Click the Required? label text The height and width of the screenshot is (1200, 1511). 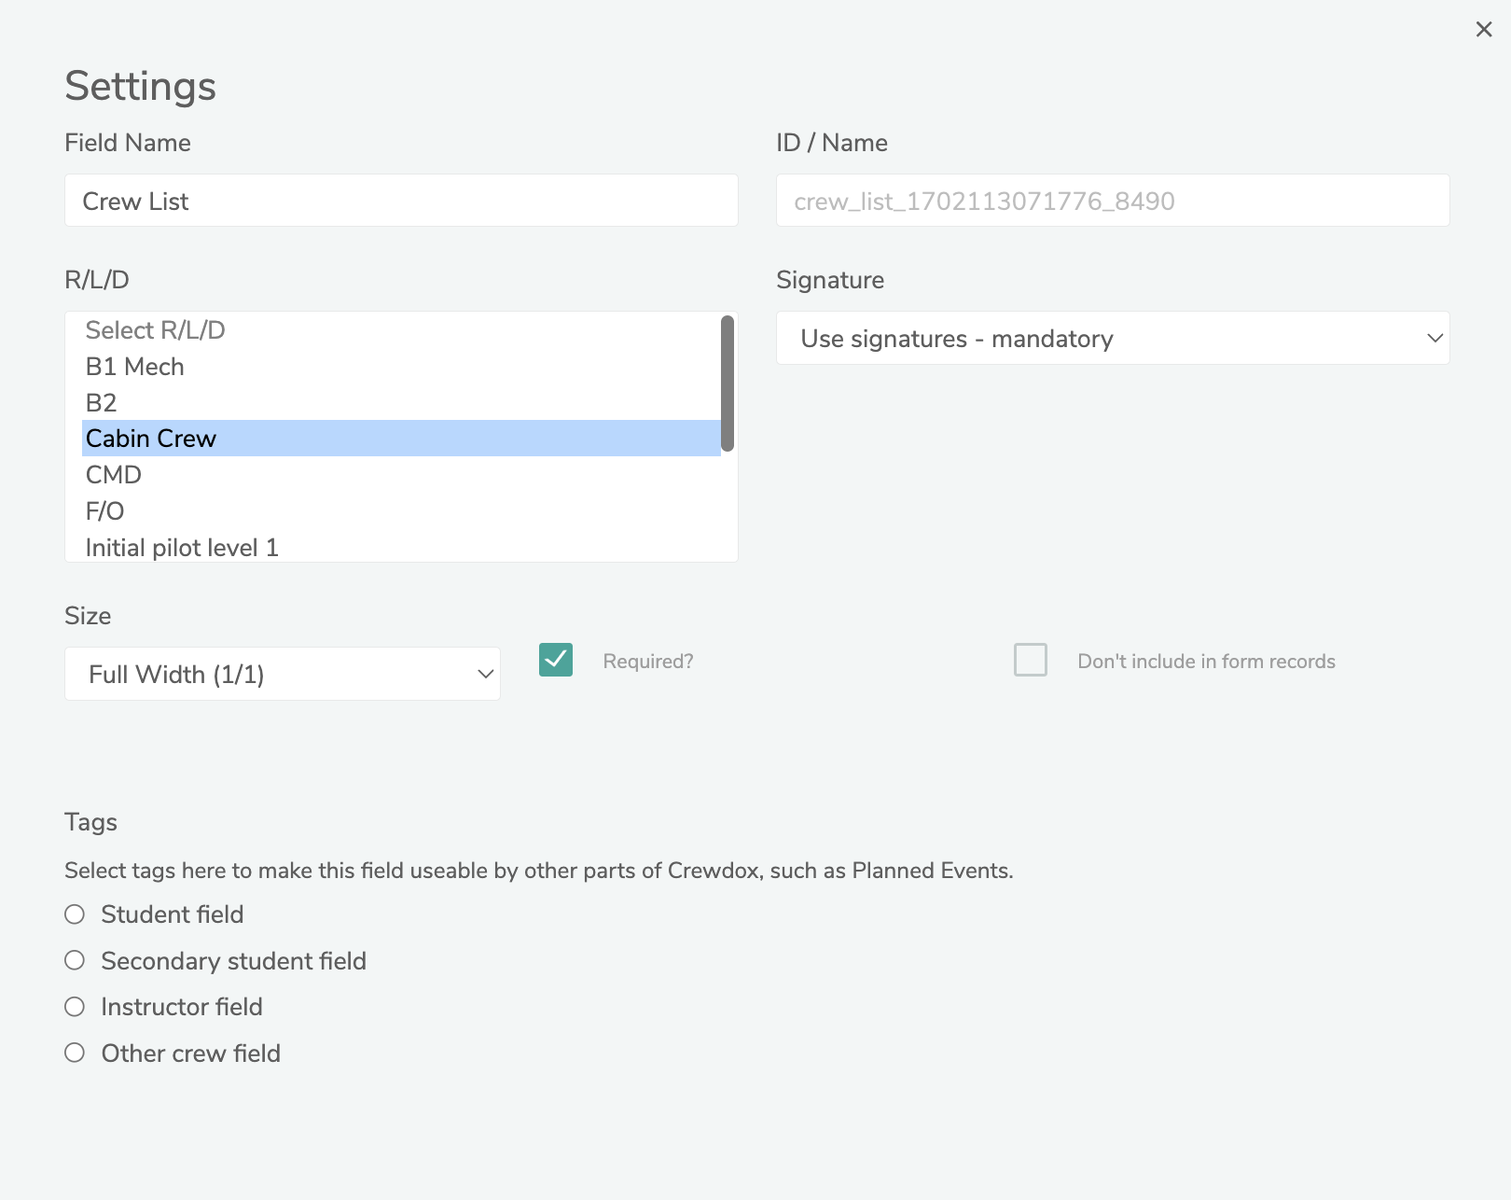[x=647, y=662]
